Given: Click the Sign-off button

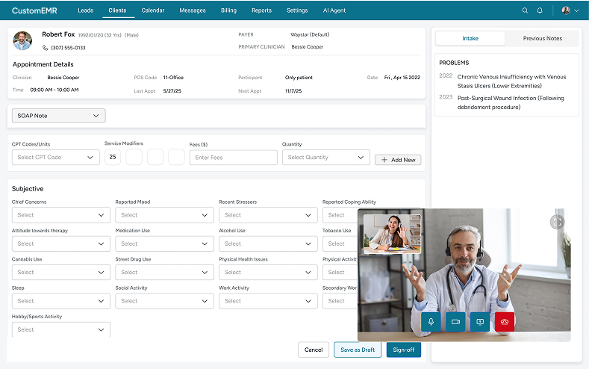Looking at the screenshot, I should coord(404,350).
